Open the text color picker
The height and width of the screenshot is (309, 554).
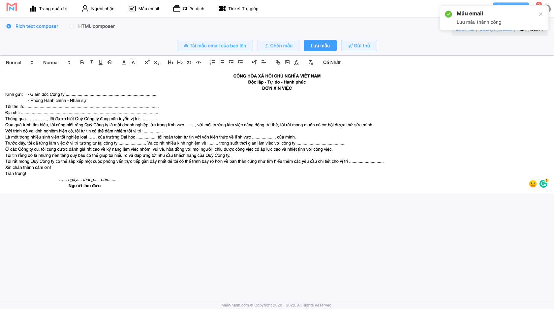124,62
